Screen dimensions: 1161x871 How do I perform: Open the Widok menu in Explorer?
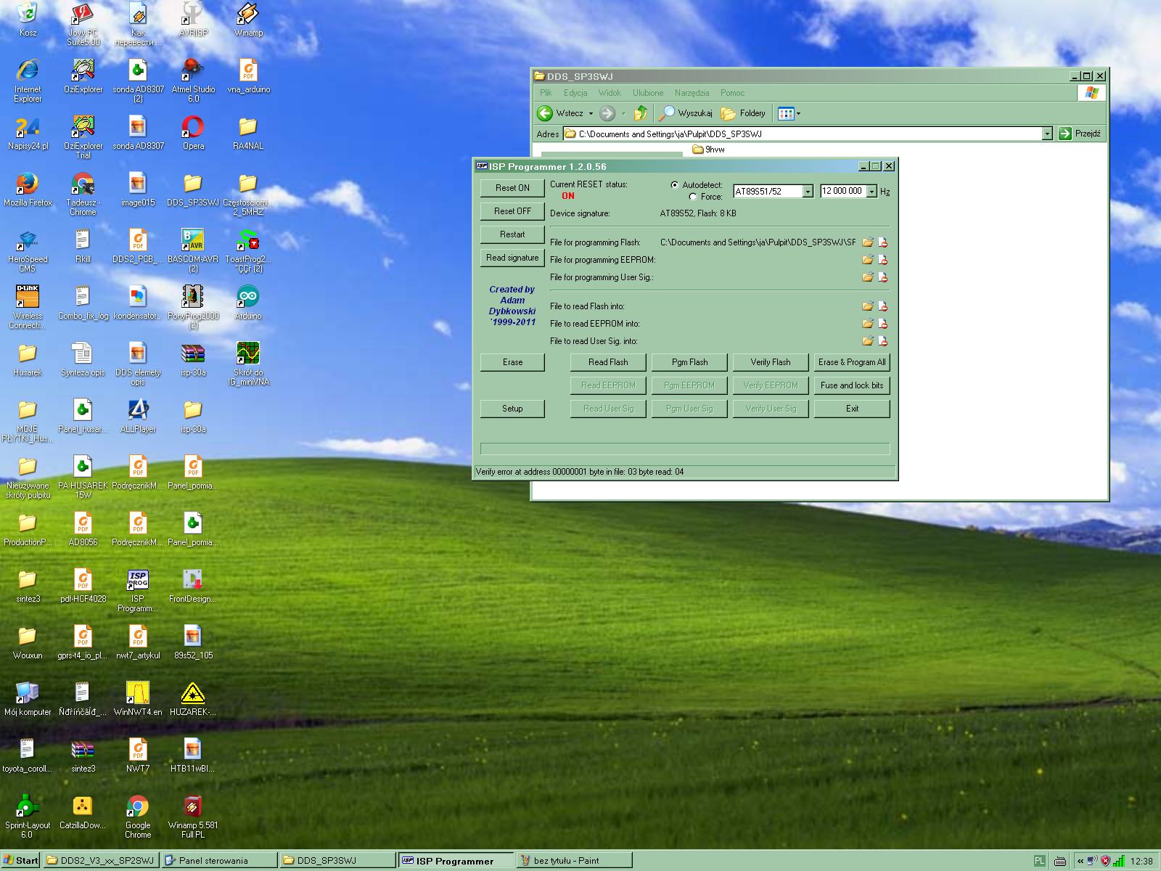coord(610,93)
